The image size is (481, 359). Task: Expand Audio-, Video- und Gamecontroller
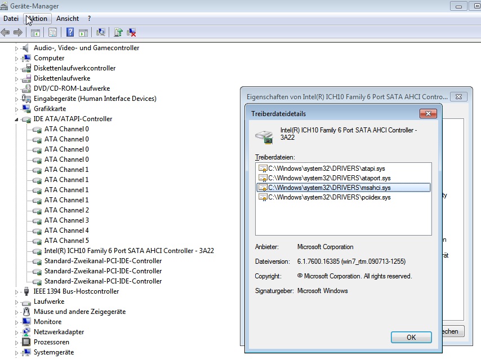tap(16, 48)
